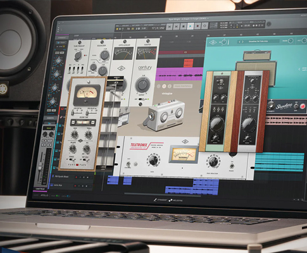Screen dimensions: 307x253
Task: Flip the last Tube Preamp toggle switch
Action: pos(83,69)
